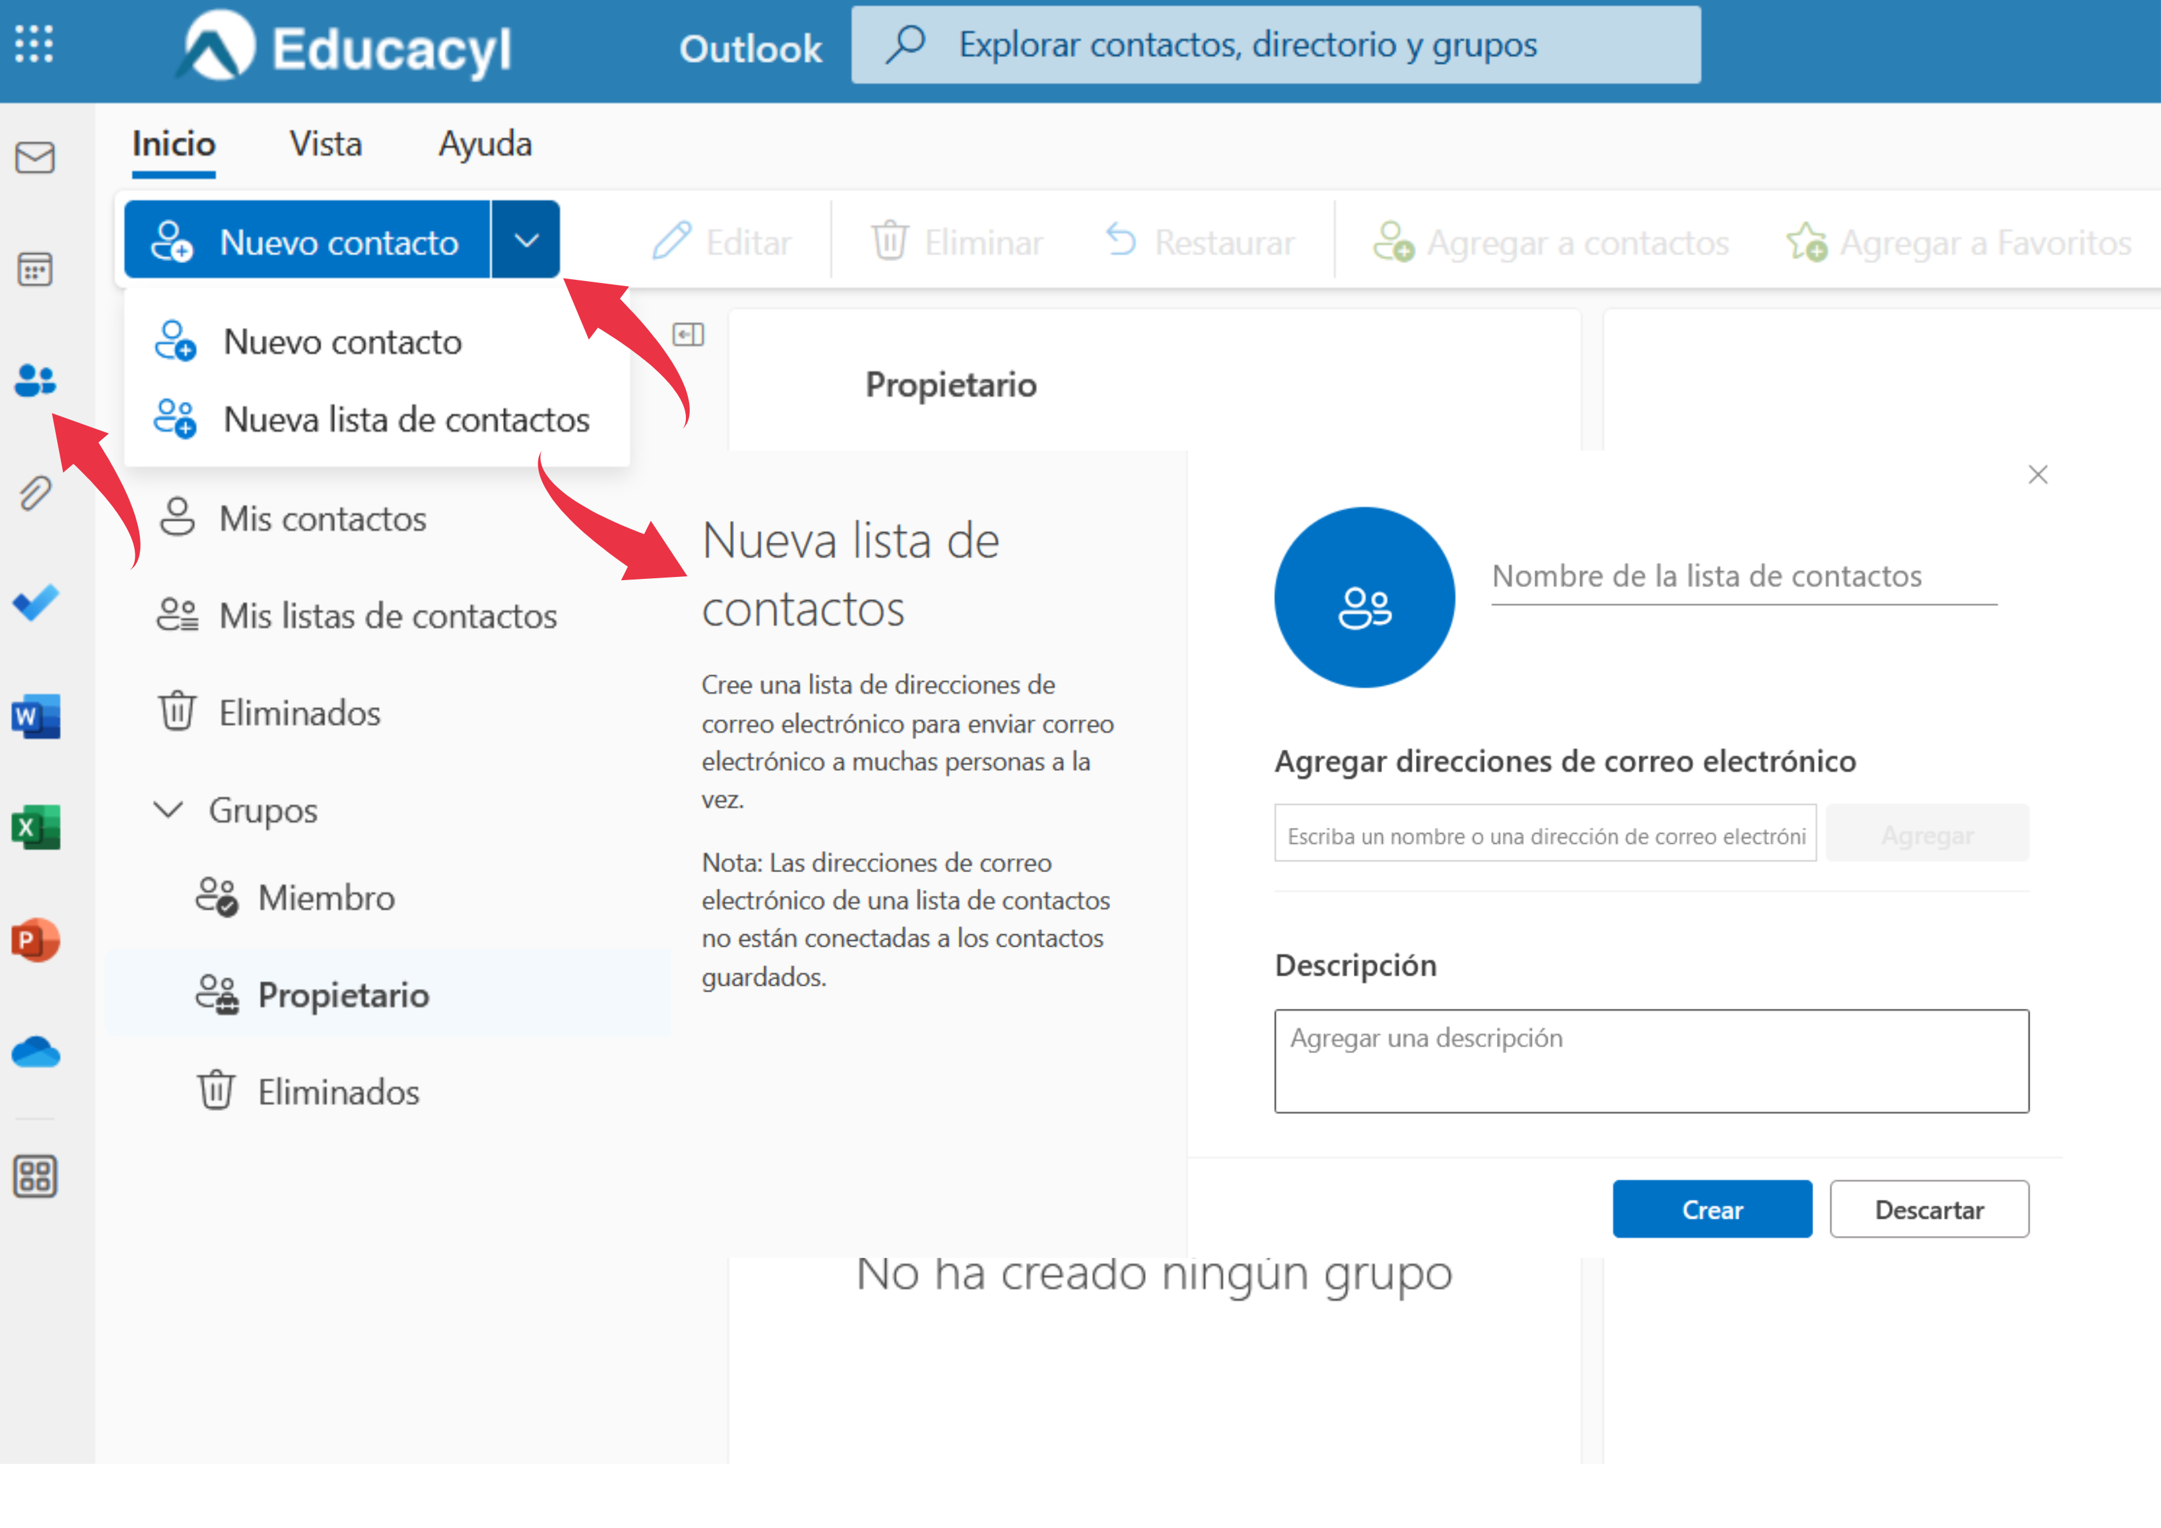
Task: Click Agregar a contactos in toolbar
Action: [1551, 242]
